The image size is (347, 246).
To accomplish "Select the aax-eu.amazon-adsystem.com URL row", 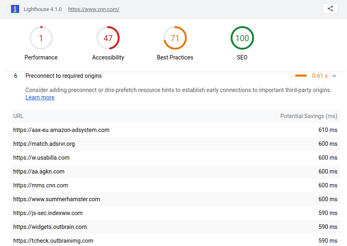I will (x=61, y=130).
